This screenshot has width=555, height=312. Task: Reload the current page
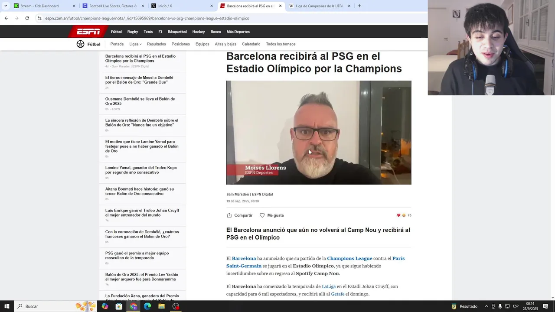tap(27, 18)
